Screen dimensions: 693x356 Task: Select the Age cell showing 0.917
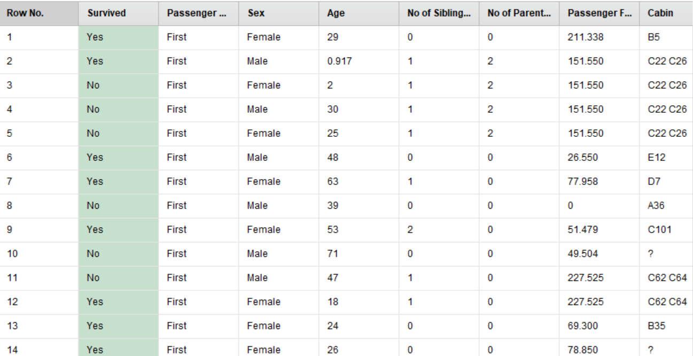(x=339, y=61)
